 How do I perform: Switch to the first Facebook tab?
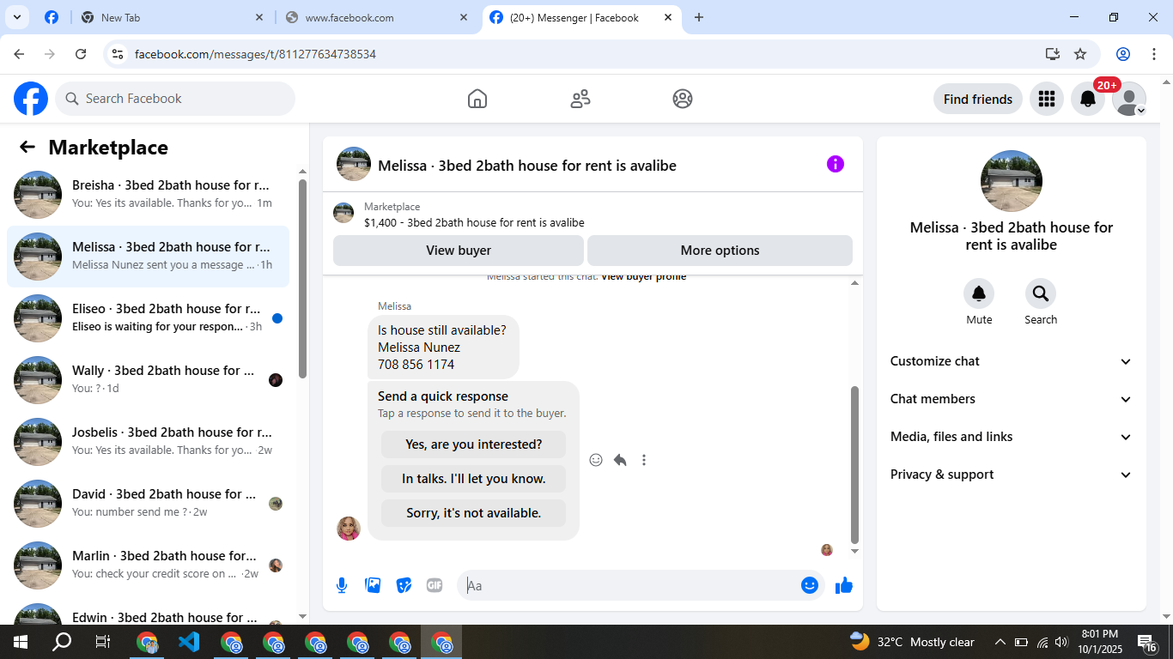[52, 17]
